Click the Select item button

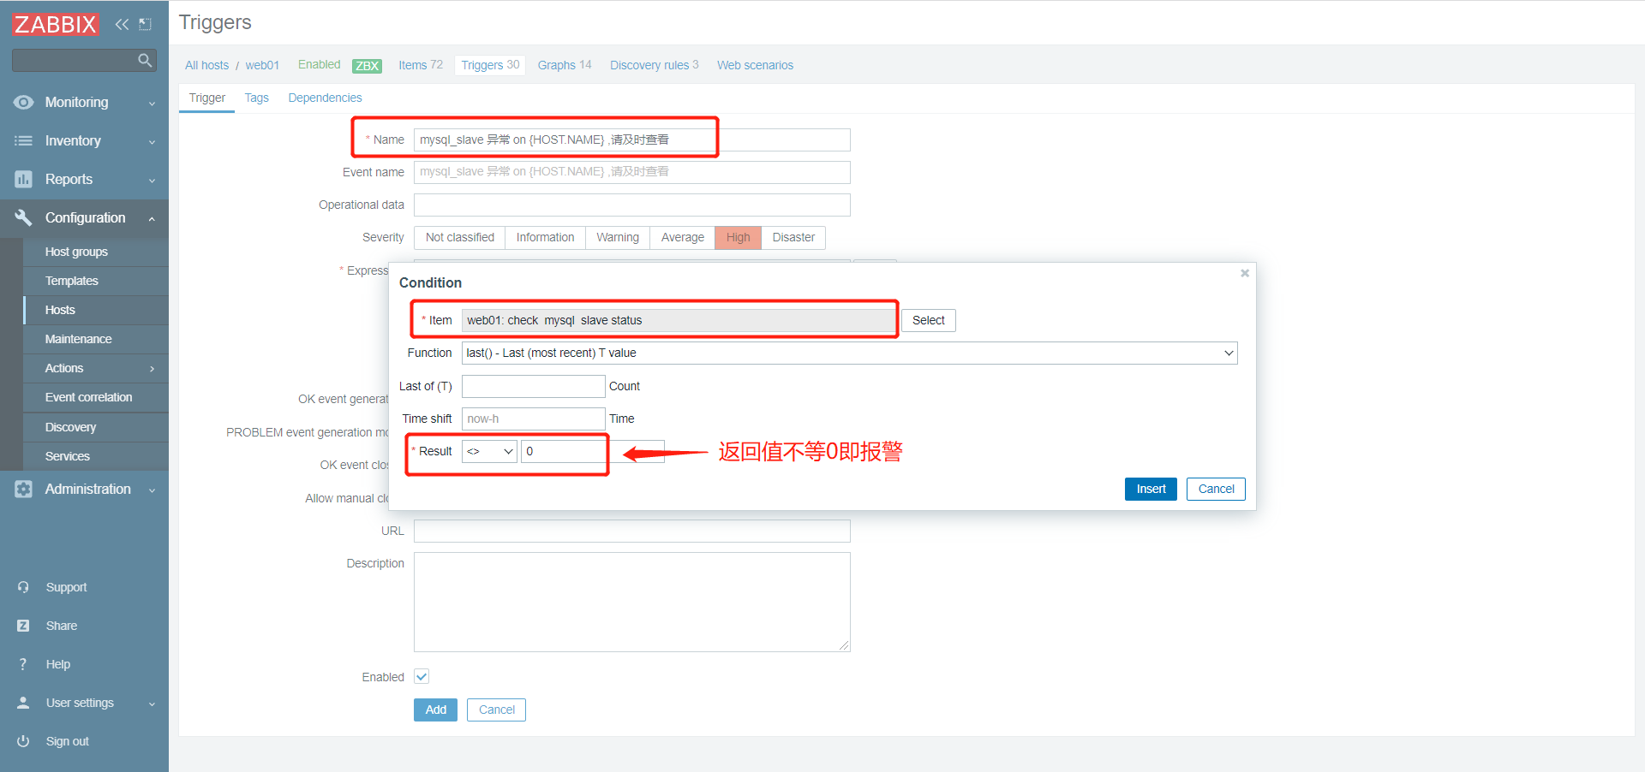(928, 320)
